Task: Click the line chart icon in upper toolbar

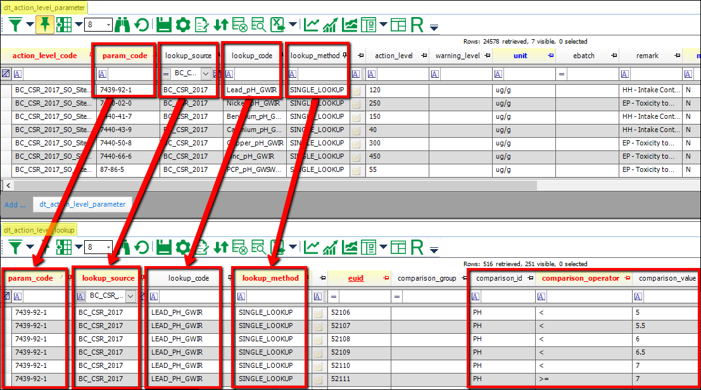Action: (311, 25)
